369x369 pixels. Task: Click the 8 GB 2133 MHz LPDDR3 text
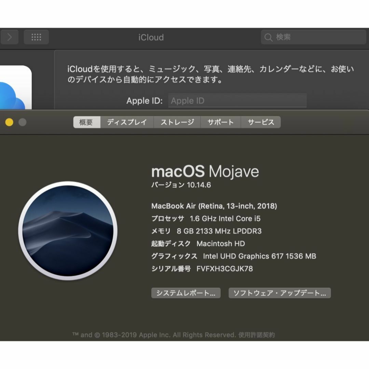[219, 231]
